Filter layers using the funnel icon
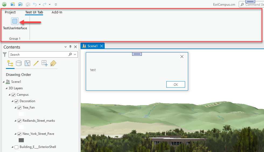 (x=5, y=54)
